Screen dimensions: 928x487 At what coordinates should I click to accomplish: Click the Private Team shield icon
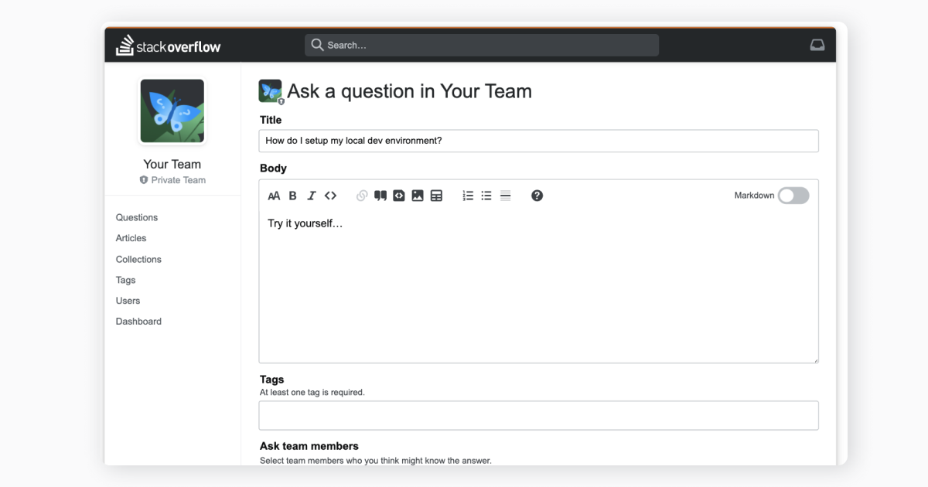coord(144,180)
